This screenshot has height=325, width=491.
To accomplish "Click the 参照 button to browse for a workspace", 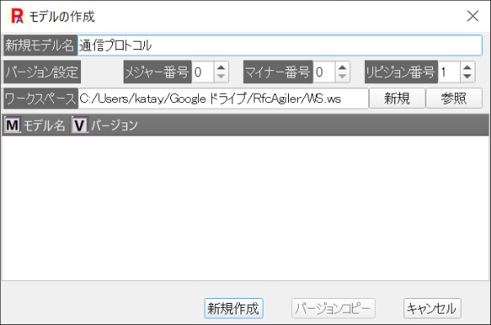I will (453, 99).
